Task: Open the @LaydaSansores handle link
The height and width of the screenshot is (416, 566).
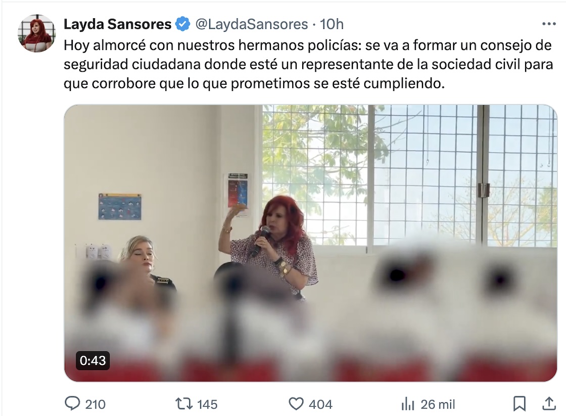Action: click(x=252, y=24)
